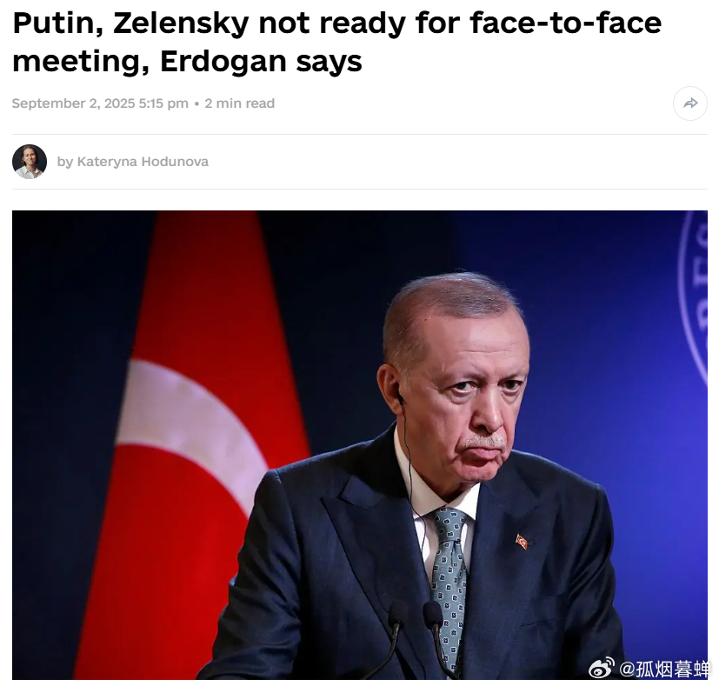Click the flag lapel pin on suit
Screen dimensions: 719x686
[x=522, y=541]
